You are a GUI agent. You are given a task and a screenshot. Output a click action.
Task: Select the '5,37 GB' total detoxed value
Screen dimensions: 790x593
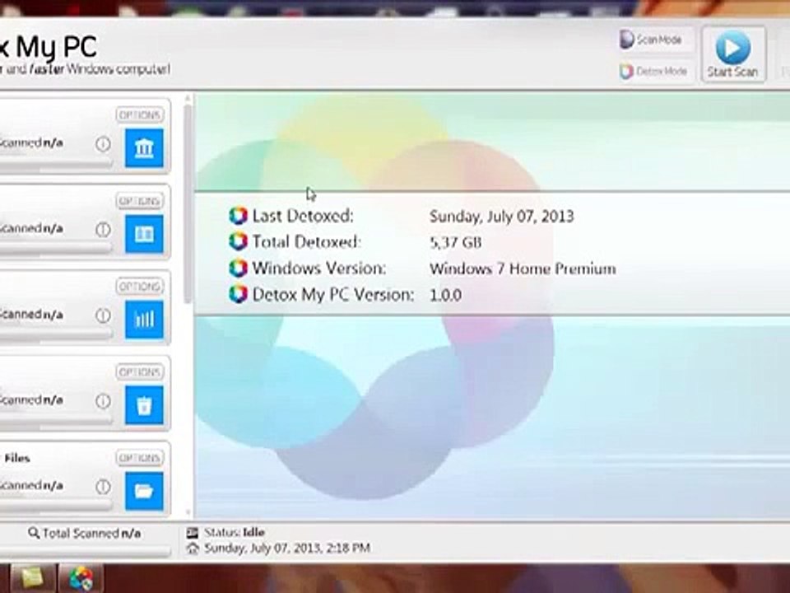click(x=455, y=242)
